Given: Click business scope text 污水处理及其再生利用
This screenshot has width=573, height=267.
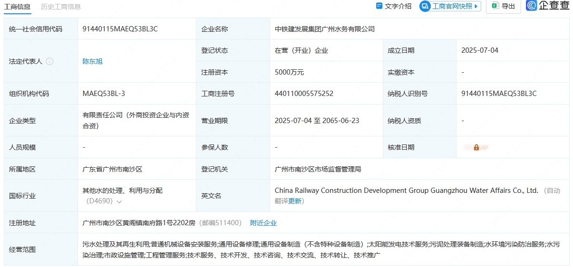Looking at the screenshot, I should (116, 244).
